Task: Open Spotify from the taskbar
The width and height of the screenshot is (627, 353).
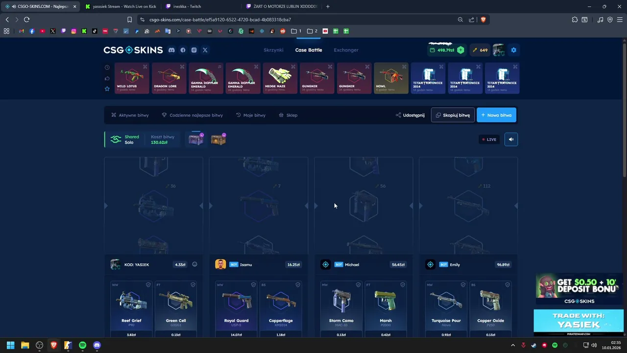Action: [x=82, y=345]
